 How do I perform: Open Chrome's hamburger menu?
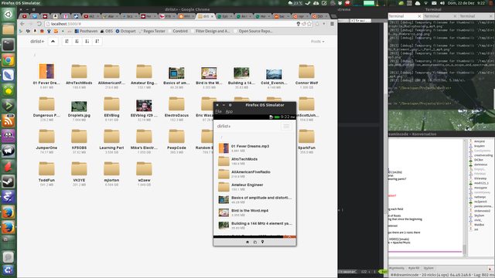[332, 24]
